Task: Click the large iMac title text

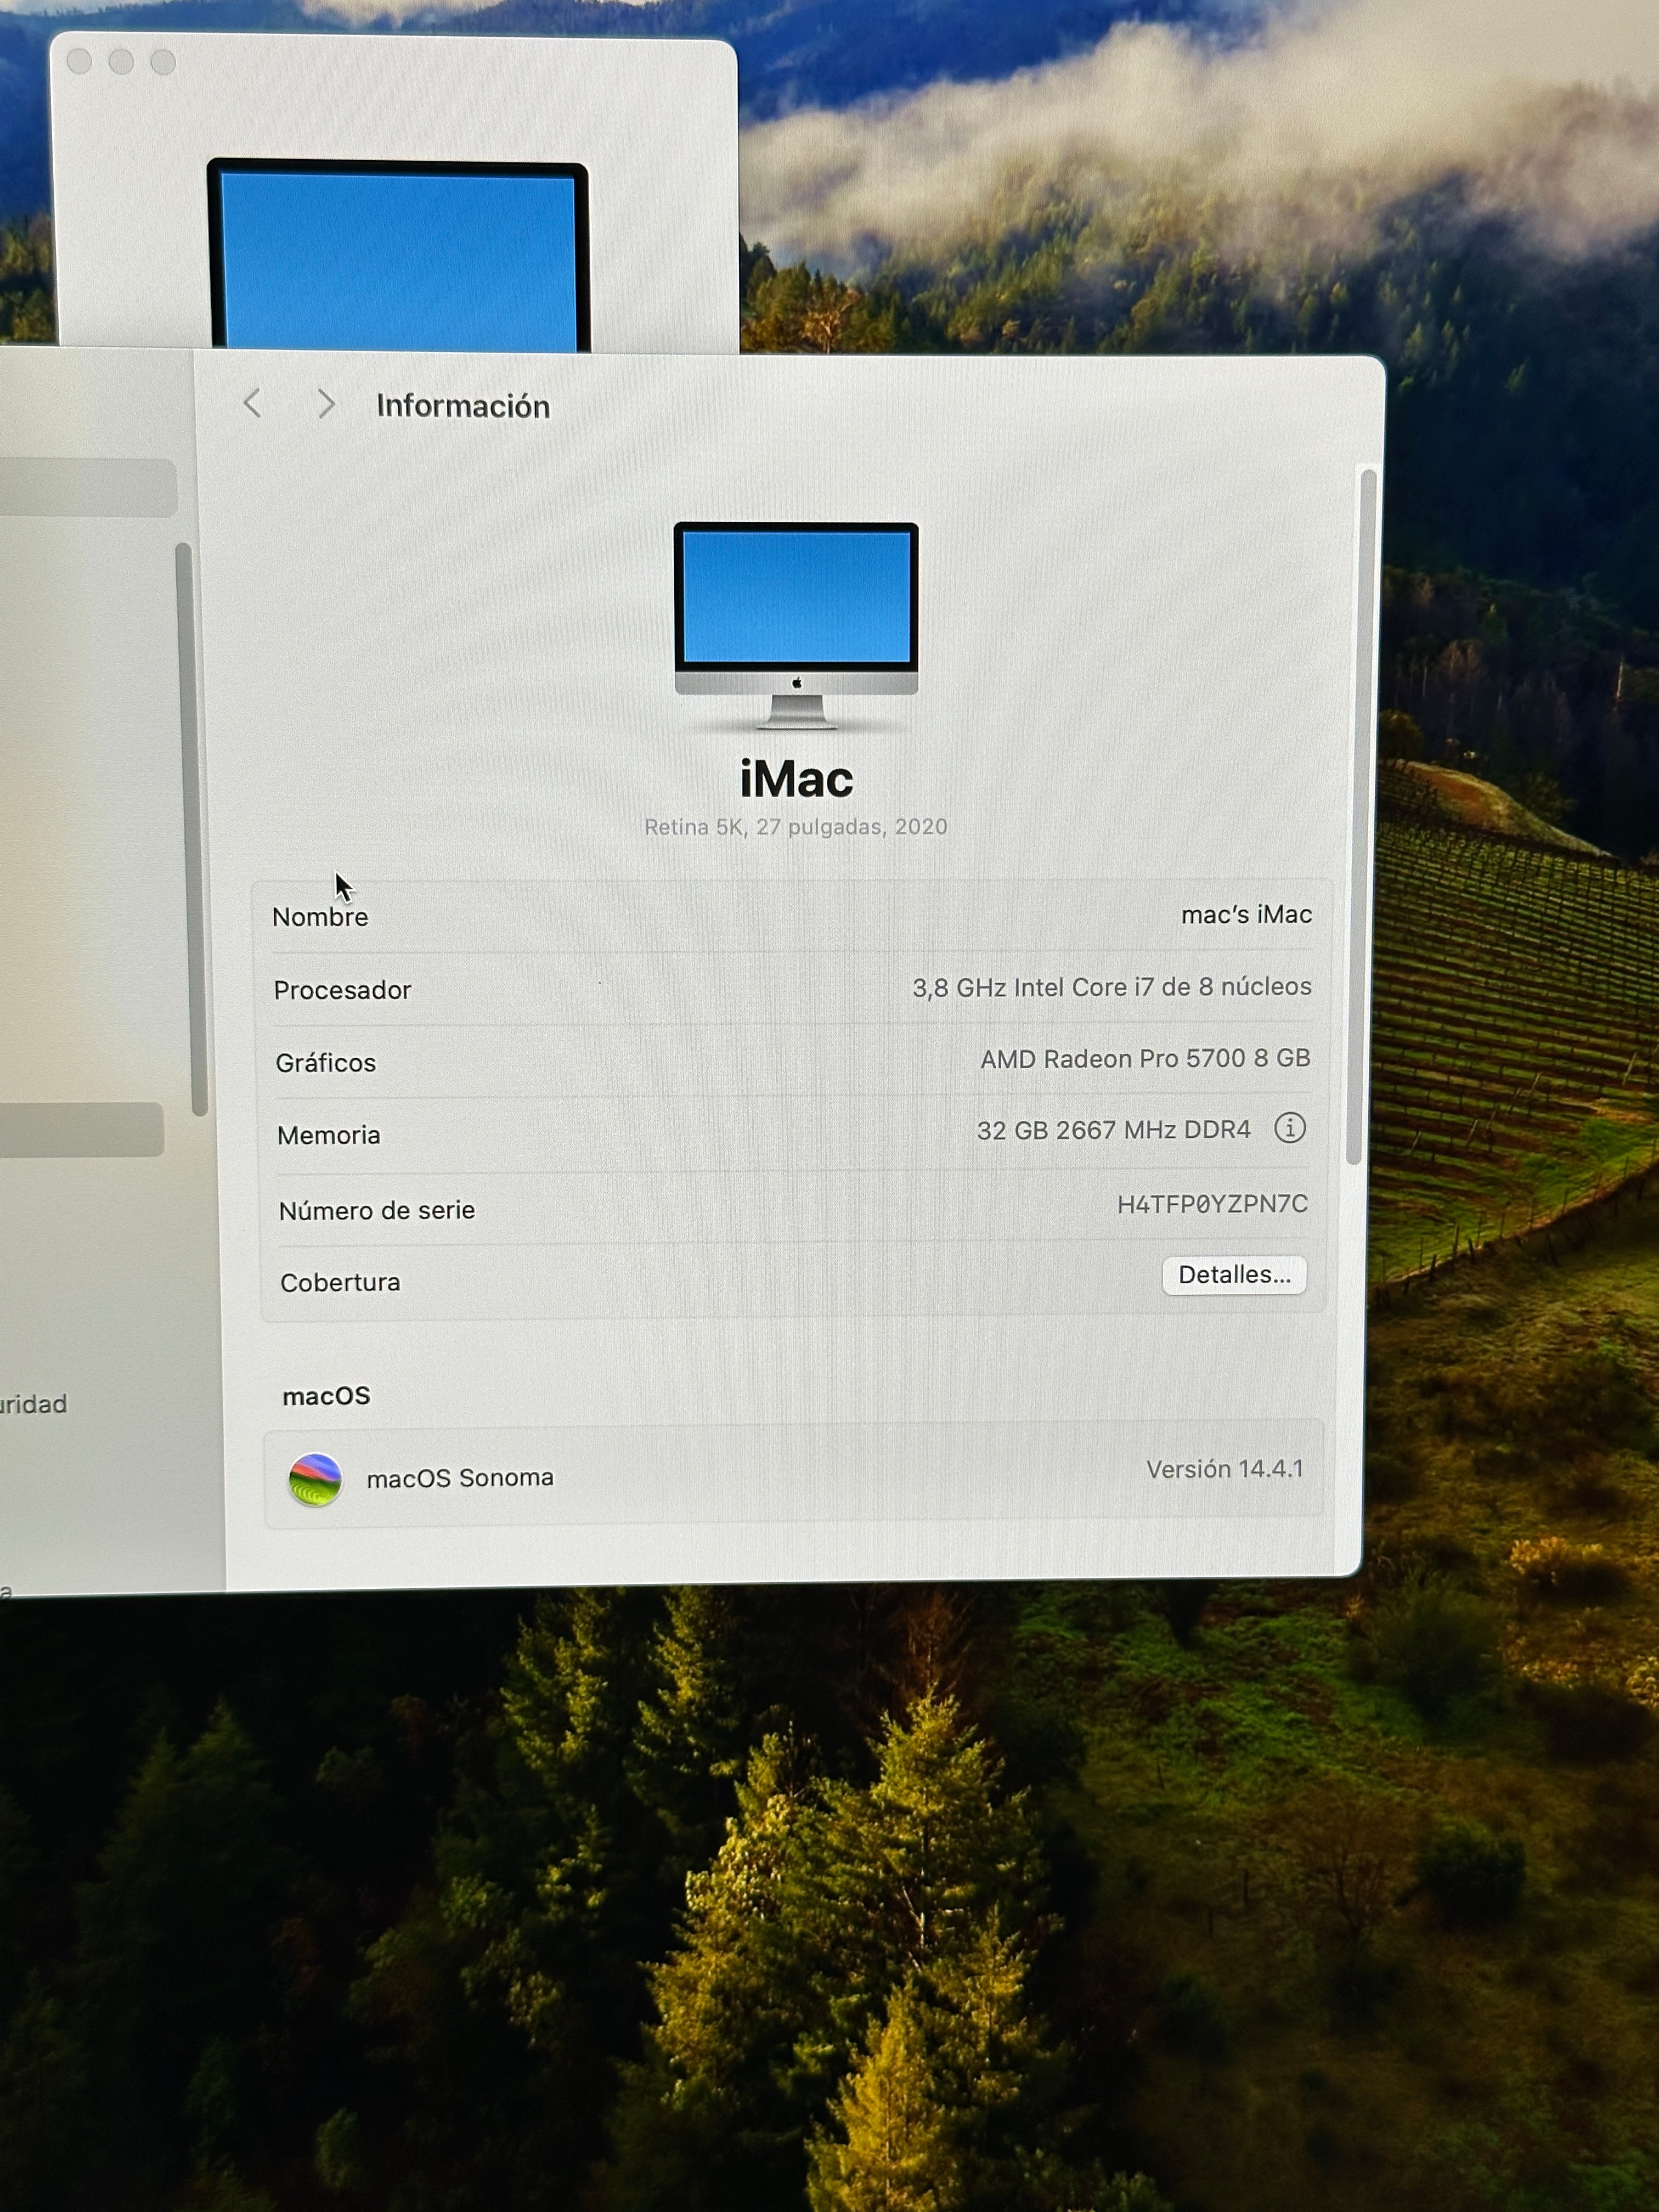Action: (796, 779)
